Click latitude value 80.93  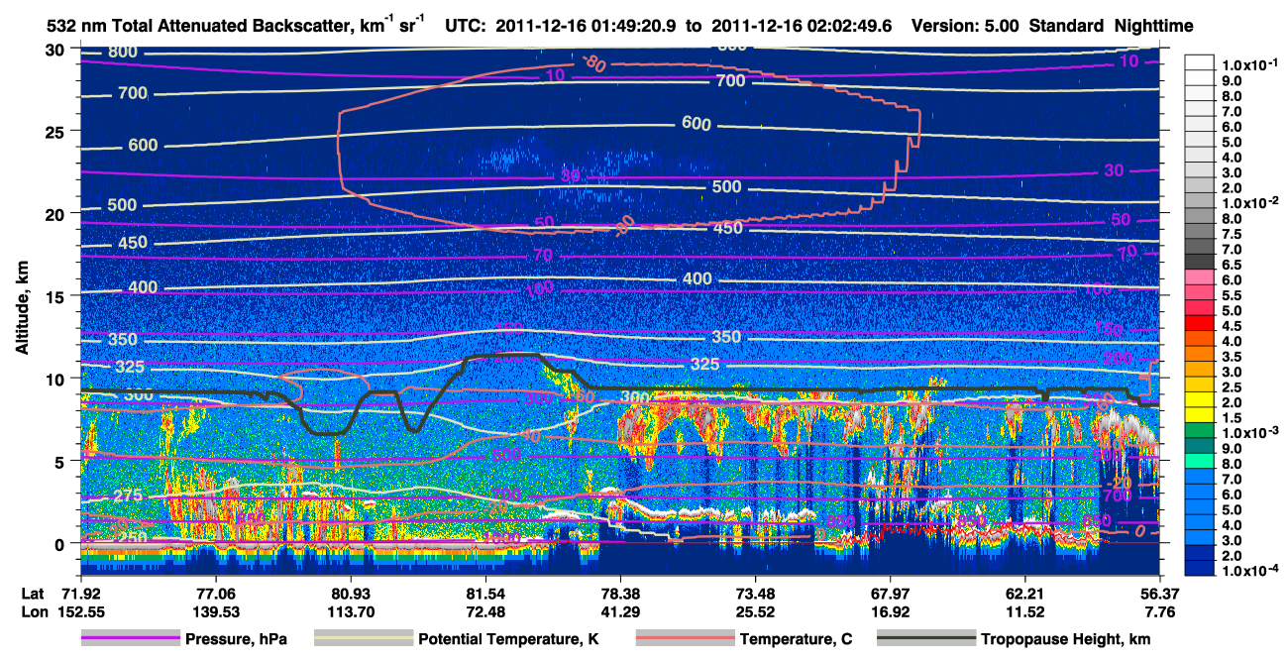351,593
